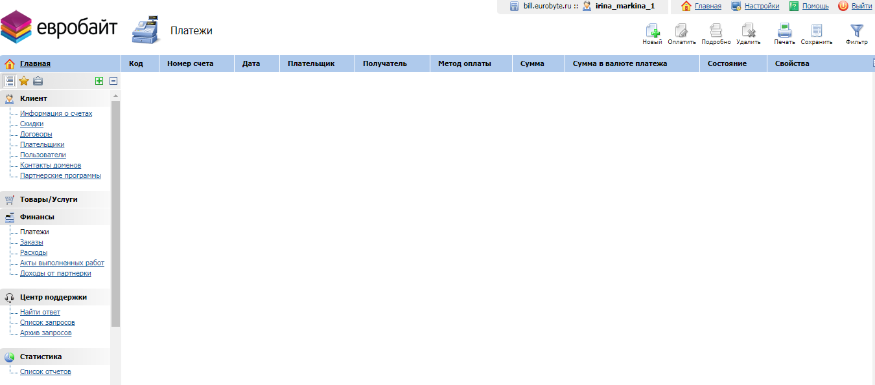
Task: Expand the Товары/Услуги section
Action: [49, 199]
